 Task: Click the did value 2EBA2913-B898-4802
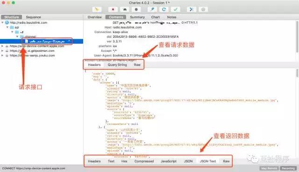coord(145,36)
